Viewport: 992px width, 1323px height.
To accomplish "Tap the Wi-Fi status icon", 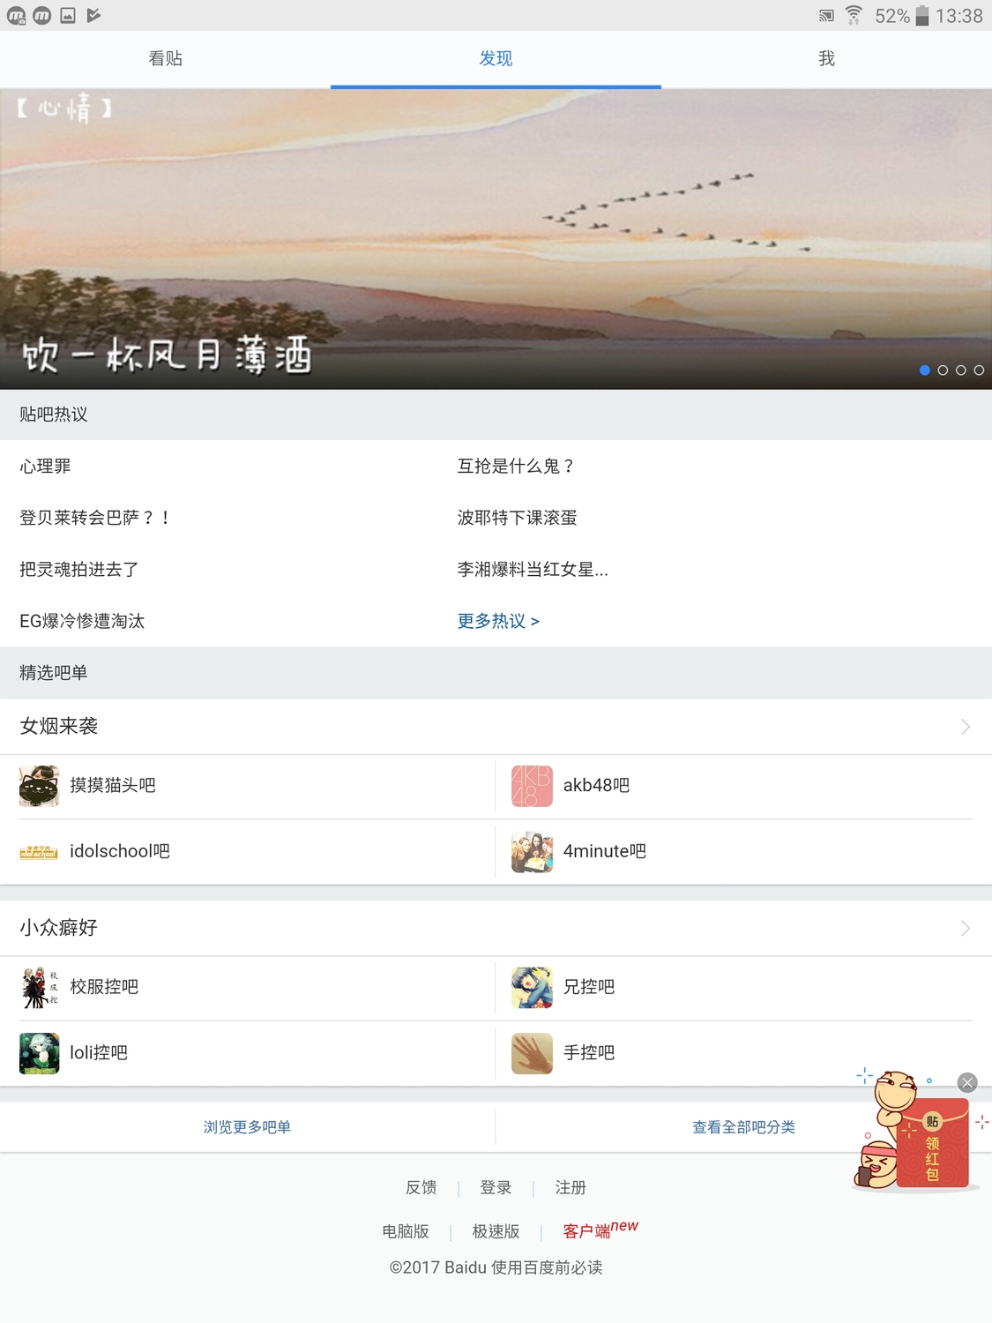I will 854,15.
